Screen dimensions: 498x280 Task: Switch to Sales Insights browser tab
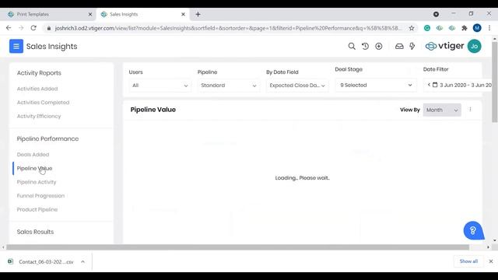pyautogui.click(x=142, y=14)
